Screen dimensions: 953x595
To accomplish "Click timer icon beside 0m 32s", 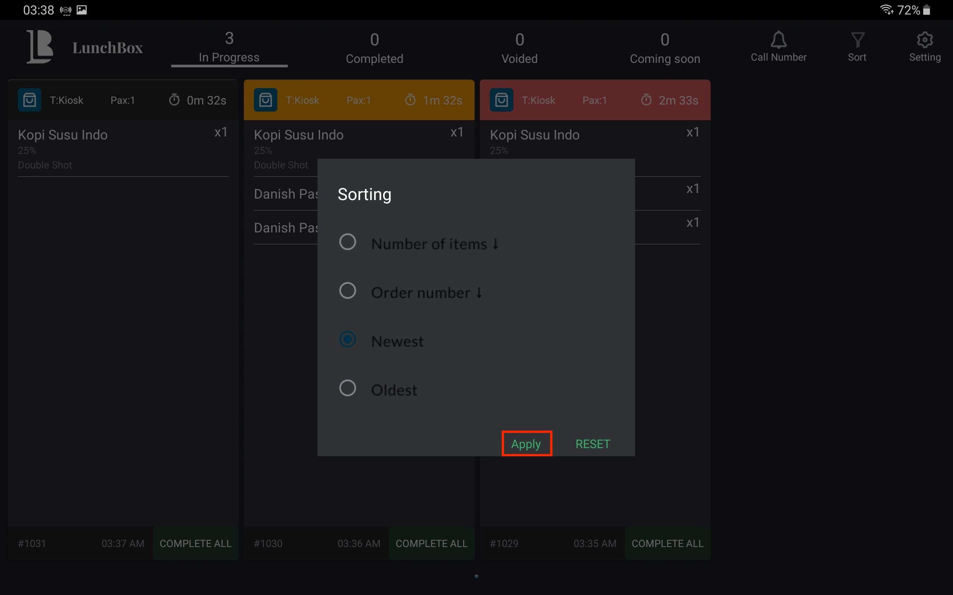I will (174, 100).
